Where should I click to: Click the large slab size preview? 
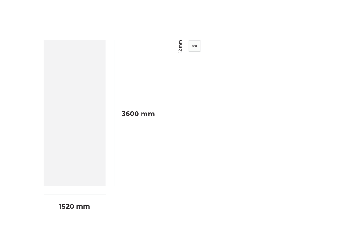point(74,113)
